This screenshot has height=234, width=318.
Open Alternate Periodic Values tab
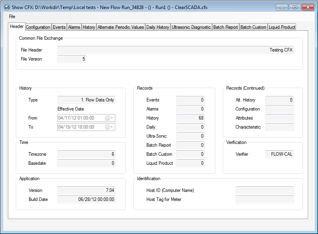tap(120, 27)
